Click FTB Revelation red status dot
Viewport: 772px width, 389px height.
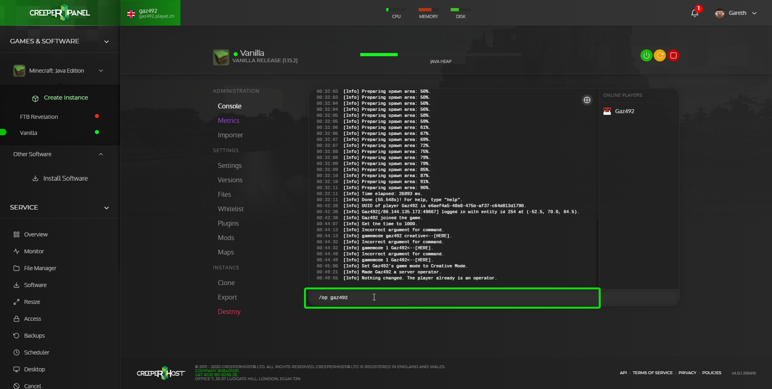(97, 116)
